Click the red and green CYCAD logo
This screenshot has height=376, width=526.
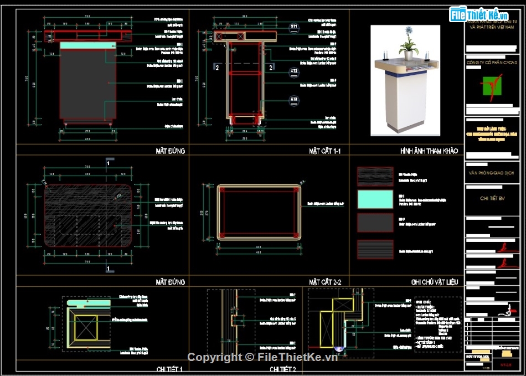click(491, 87)
